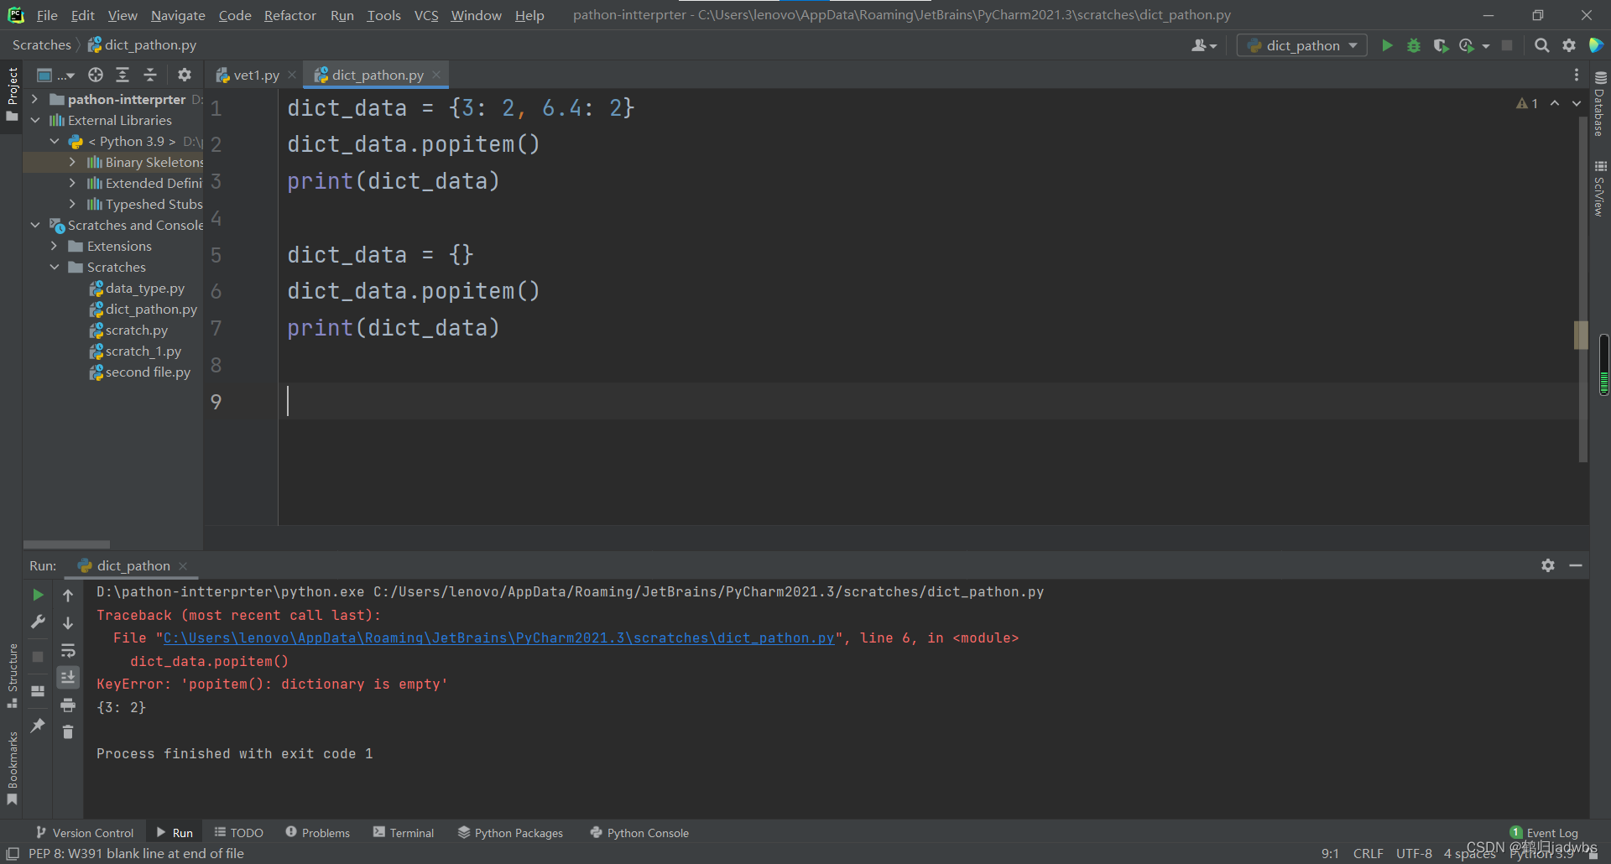Open the Problems tool window
This screenshot has height=864, width=1611.
[x=317, y=832]
